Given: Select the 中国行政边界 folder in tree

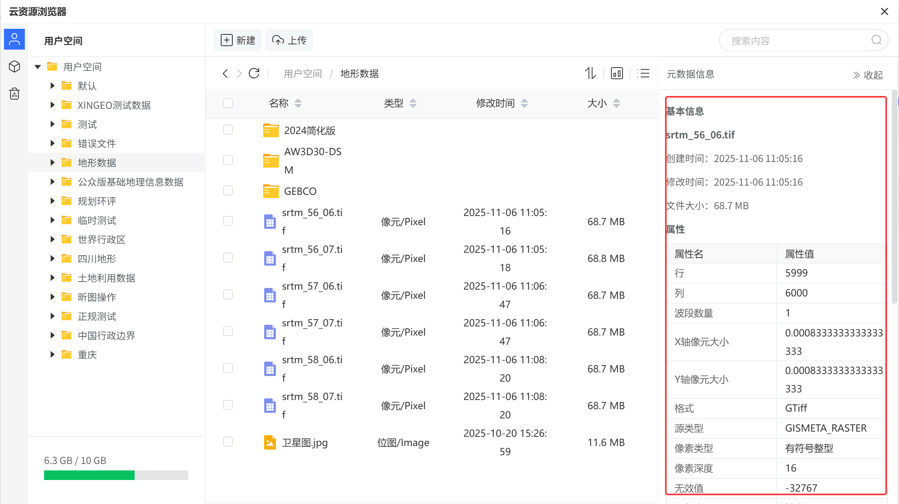Looking at the screenshot, I should pos(107,336).
